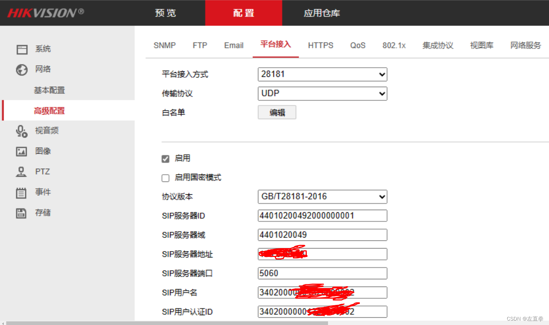
Task: Click the System sidebar icon
Action: (22, 49)
